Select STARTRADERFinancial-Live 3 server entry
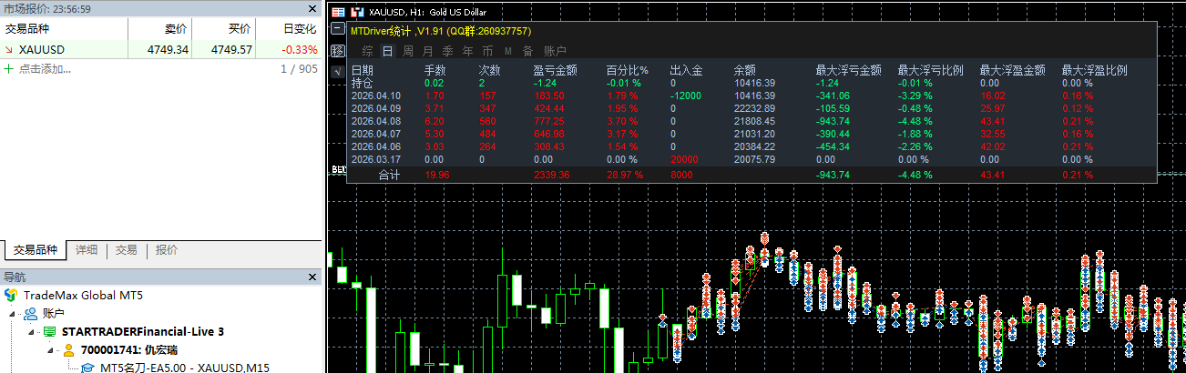This screenshot has height=373, width=1186. coord(143,331)
